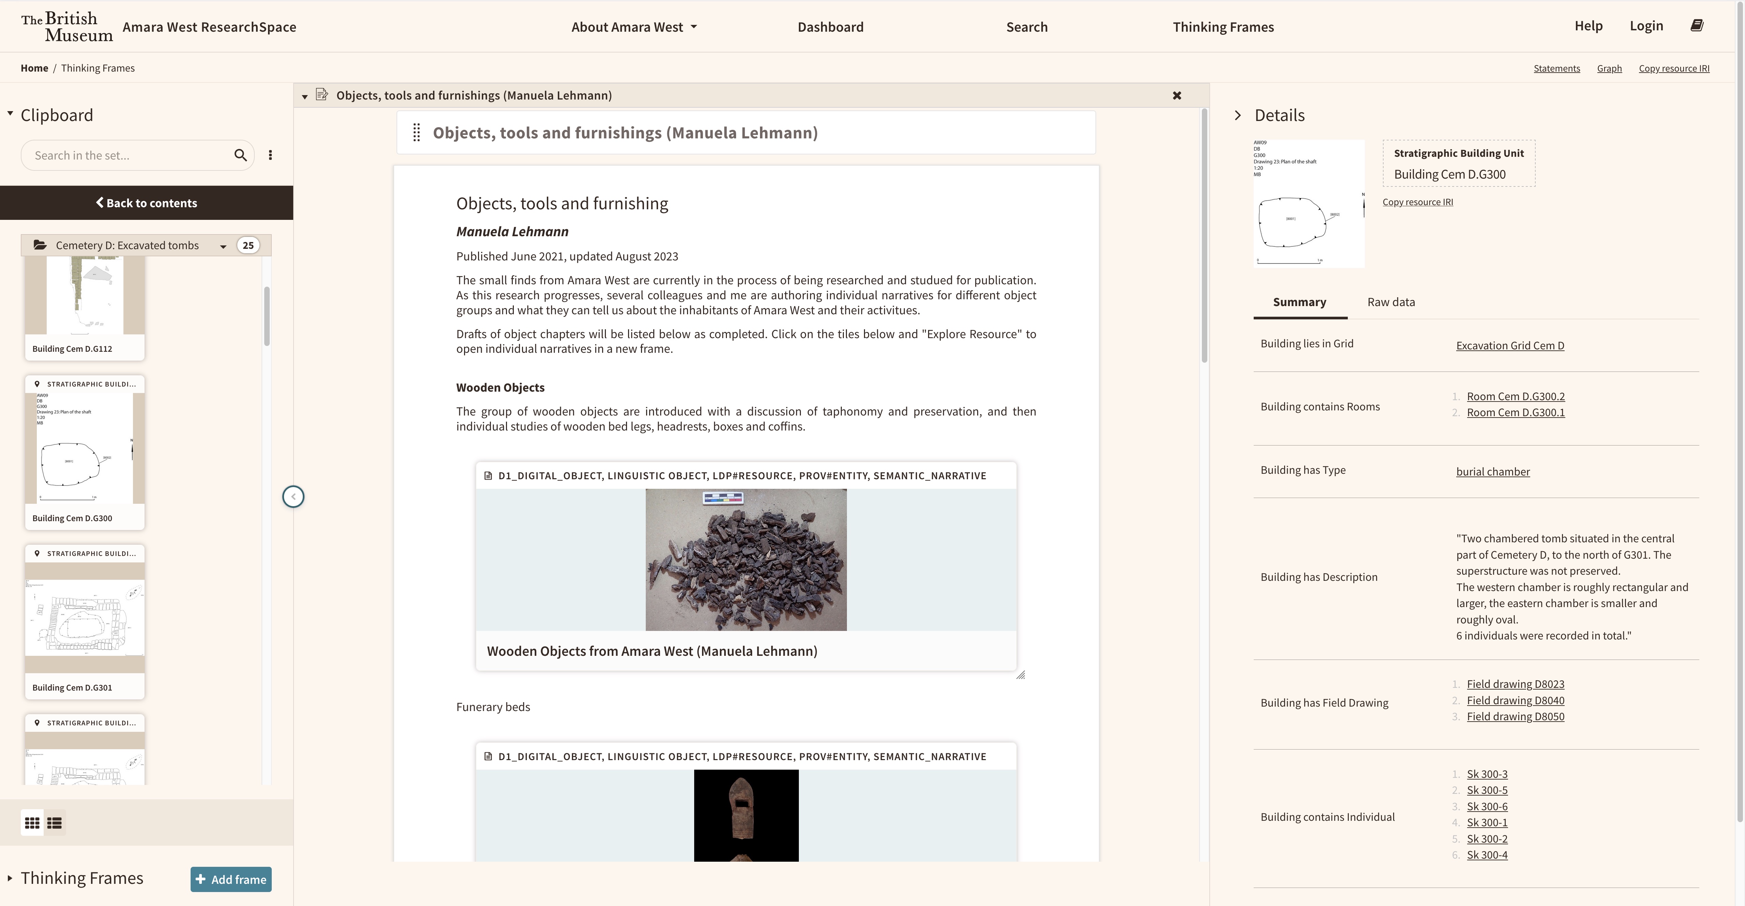Select Building Cem D.G301 thumbnail
Image resolution: width=1745 pixels, height=906 pixels.
[85, 621]
